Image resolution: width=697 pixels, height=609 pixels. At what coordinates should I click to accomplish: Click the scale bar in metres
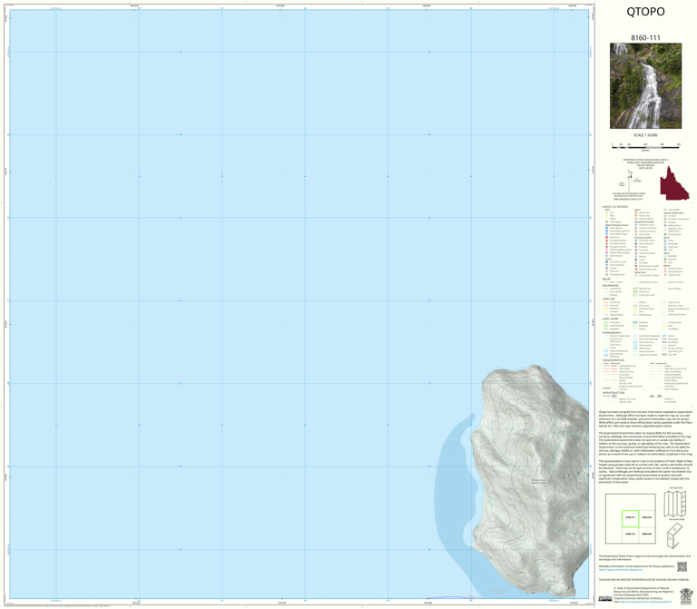pyautogui.click(x=645, y=146)
